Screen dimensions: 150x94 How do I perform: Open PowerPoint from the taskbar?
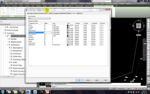pos(48,92)
